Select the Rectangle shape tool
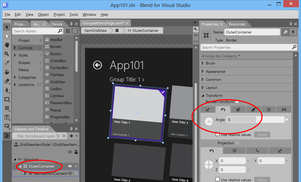 click(7, 99)
